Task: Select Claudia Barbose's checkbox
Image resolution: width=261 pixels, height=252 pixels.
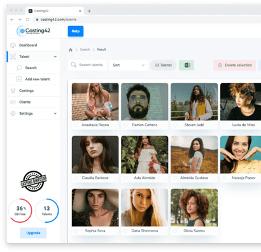Action: tap(76, 178)
